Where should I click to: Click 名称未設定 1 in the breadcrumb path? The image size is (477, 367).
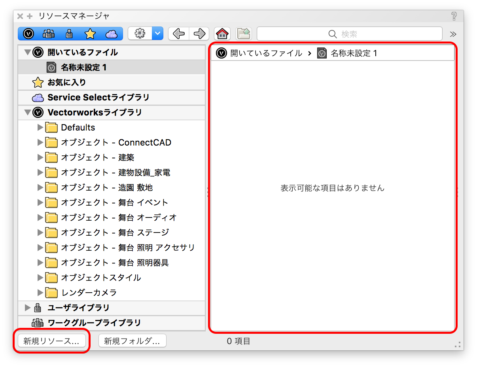click(x=354, y=53)
